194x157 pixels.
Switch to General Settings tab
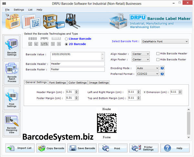tap(36, 82)
